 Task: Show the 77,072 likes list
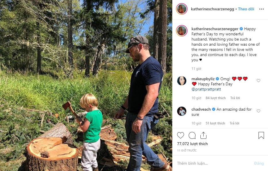(x=192, y=144)
